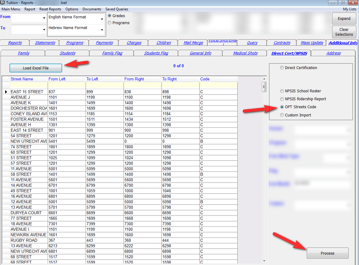Click the grid scrollbar up arrow
Image resolution: width=359 pixels, height=265 pixels.
[x=264, y=79]
